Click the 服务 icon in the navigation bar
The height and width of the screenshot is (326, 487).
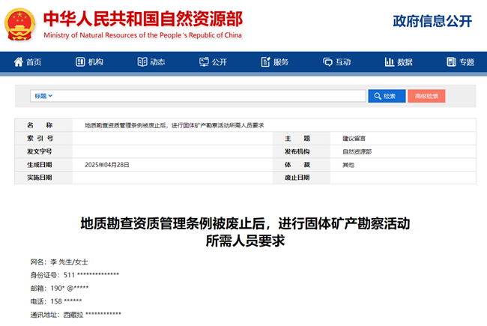(x=265, y=62)
